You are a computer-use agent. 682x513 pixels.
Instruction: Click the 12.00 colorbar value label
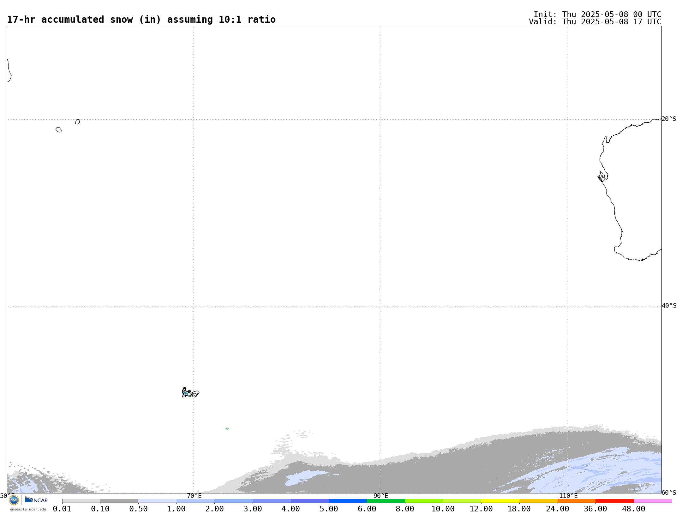point(481,509)
